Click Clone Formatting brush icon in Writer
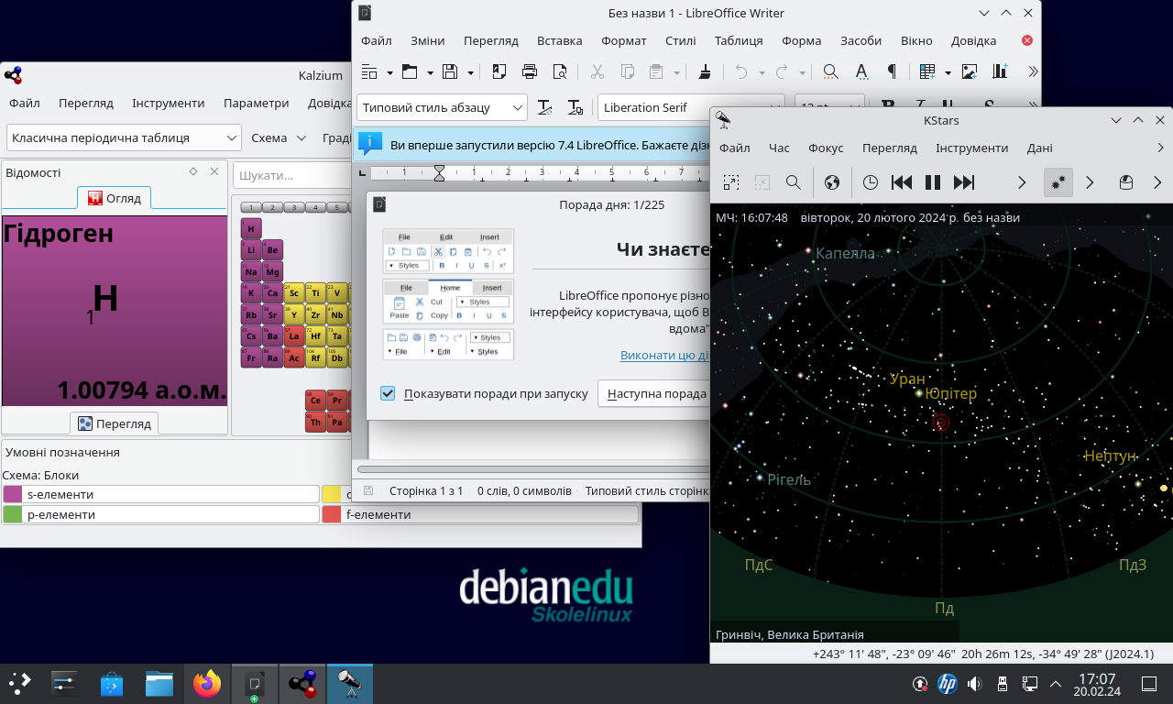Screen dimensions: 1173x704 pyautogui.click(x=705, y=71)
